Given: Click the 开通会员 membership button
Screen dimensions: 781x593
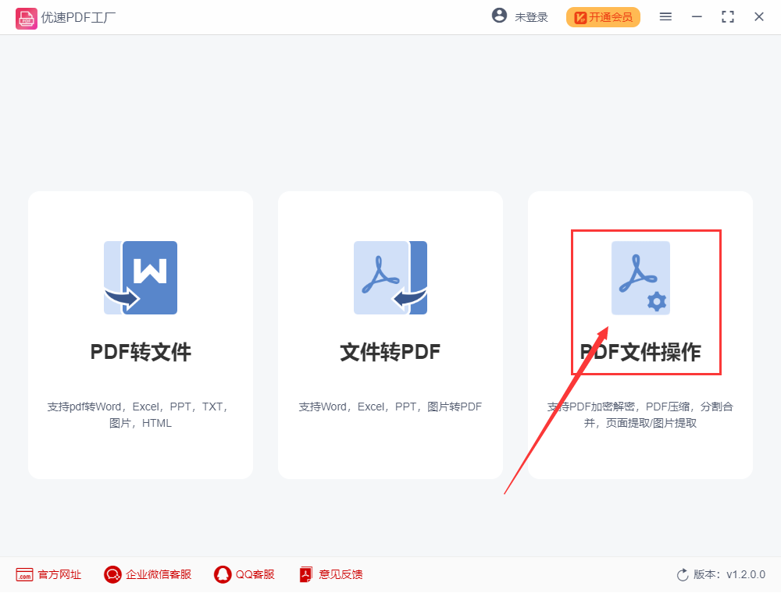Looking at the screenshot, I should (x=603, y=16).
